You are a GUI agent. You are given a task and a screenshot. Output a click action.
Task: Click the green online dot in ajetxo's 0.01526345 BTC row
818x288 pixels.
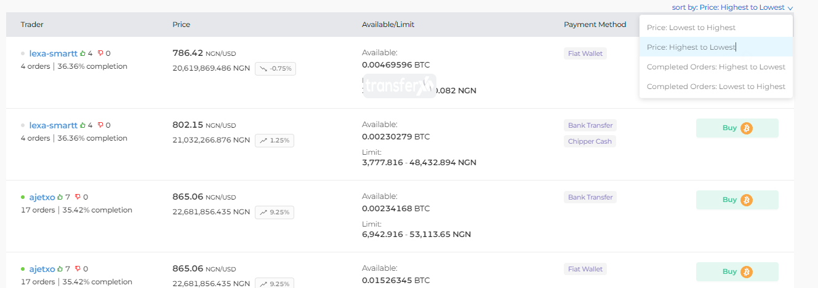pyautogui.click(x=23, y=269)
